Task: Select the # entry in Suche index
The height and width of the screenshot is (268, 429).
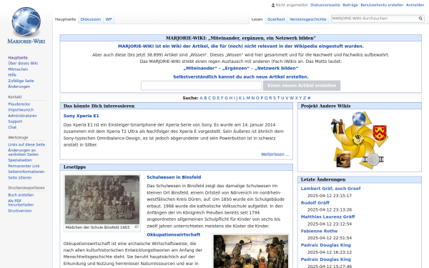Action: pos(309,98)
